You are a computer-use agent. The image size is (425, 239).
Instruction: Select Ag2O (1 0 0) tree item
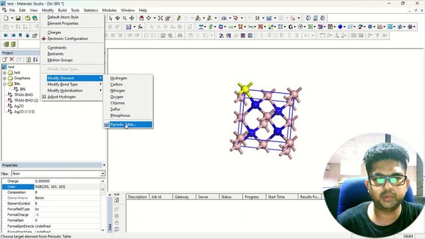tap(24, 112)
